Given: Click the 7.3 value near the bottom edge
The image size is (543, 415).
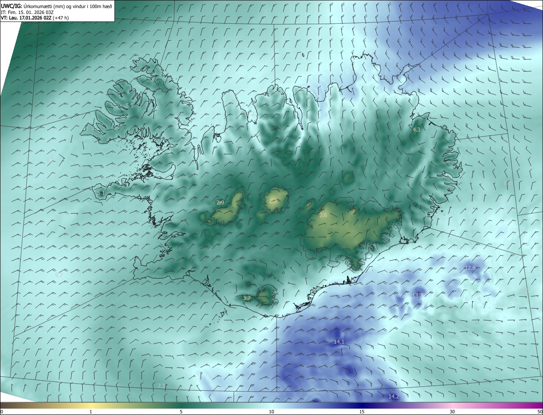Looking at the screenshot, I should [161, 386].
